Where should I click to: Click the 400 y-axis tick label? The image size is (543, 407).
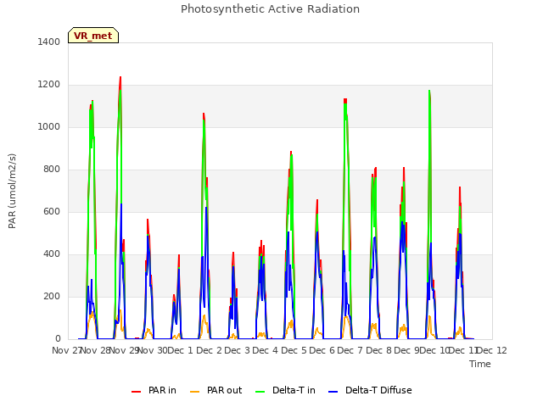coord(52,254)
